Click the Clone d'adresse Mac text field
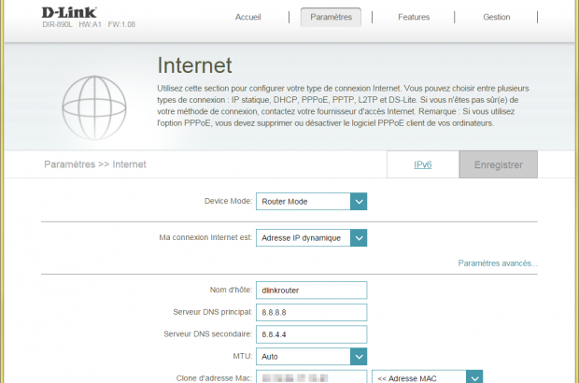This screenshot has width=579, height=383. pyautogui.click(x=312, y=376)
